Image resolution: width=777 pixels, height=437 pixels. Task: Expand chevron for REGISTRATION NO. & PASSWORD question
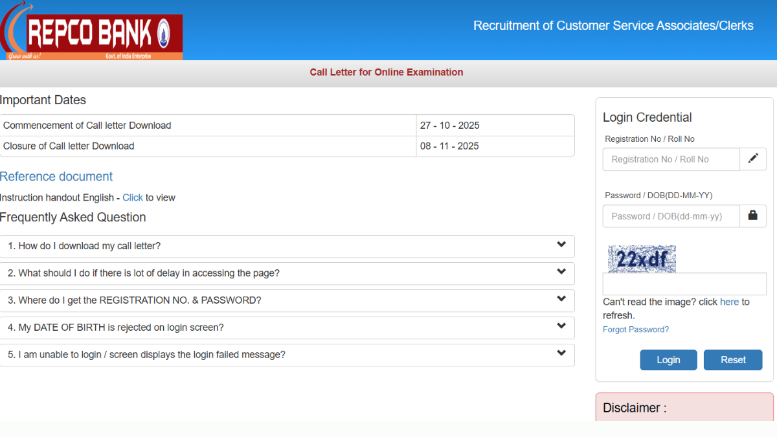561,299
